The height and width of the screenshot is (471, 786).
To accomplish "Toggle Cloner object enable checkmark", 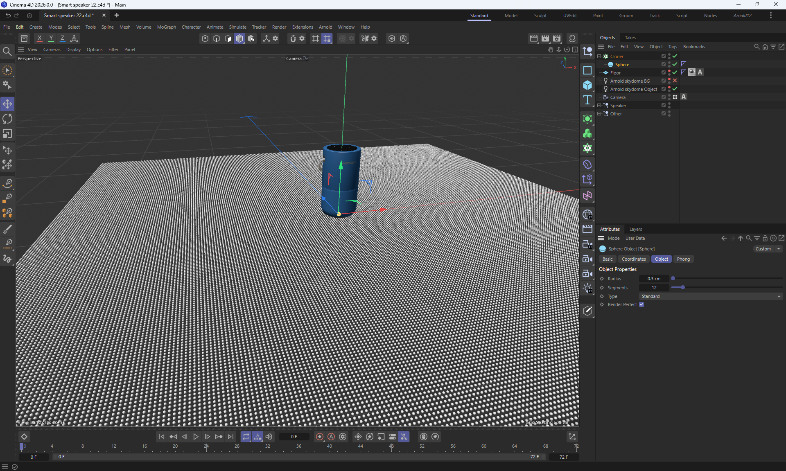I will coord(675,56).
